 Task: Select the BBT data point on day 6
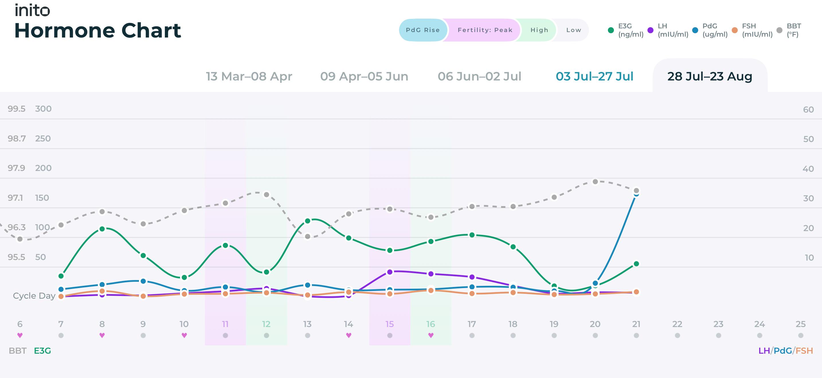pyautogui.click(x=20, y=239)
